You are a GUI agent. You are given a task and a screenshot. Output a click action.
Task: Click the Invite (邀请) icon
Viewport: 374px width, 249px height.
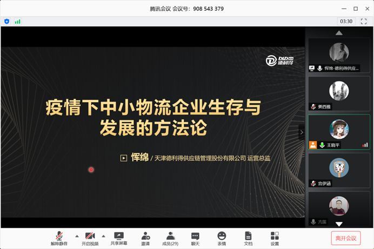[145, 238]
